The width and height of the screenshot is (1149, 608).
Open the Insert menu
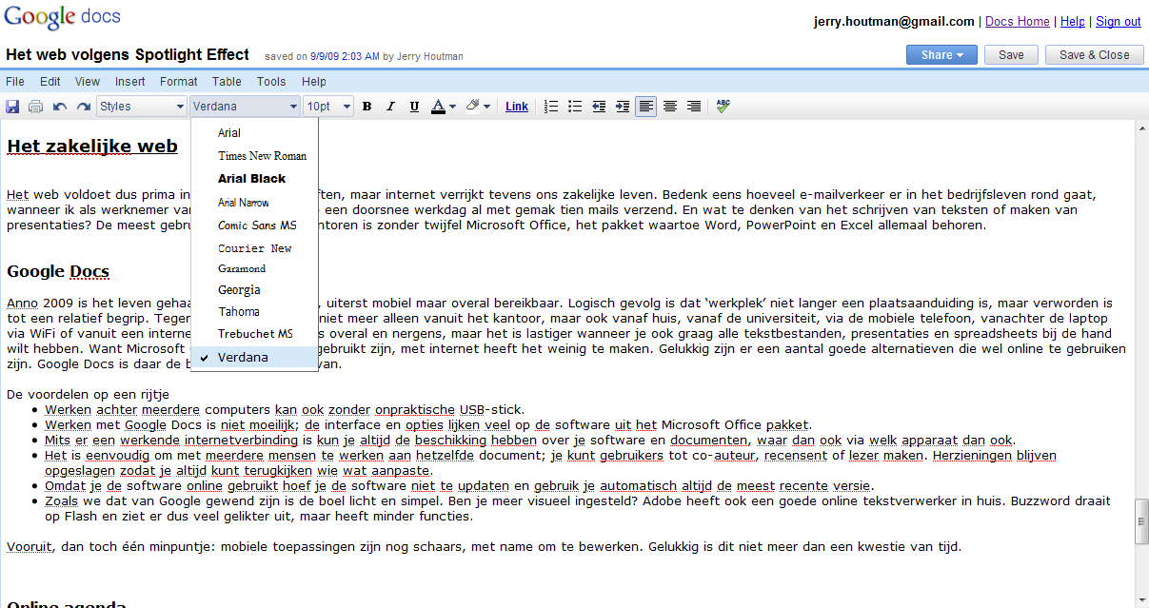tap(130, 82)
